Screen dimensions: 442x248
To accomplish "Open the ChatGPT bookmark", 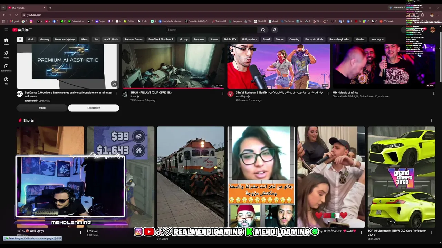I will pyautogui.click(x=260, y=21).
